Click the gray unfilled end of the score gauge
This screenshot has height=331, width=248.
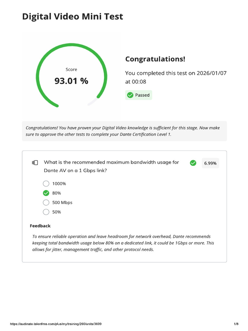(93, 102)
